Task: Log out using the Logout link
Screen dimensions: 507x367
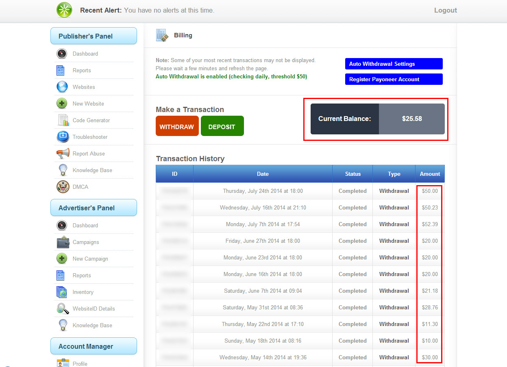Action: point(446,10)
